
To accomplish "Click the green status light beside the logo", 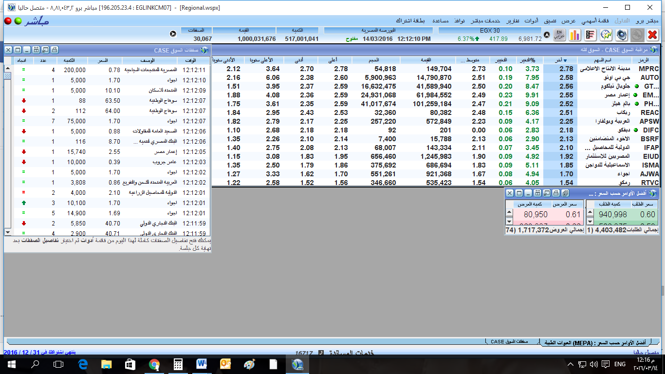I will (18, 21).
